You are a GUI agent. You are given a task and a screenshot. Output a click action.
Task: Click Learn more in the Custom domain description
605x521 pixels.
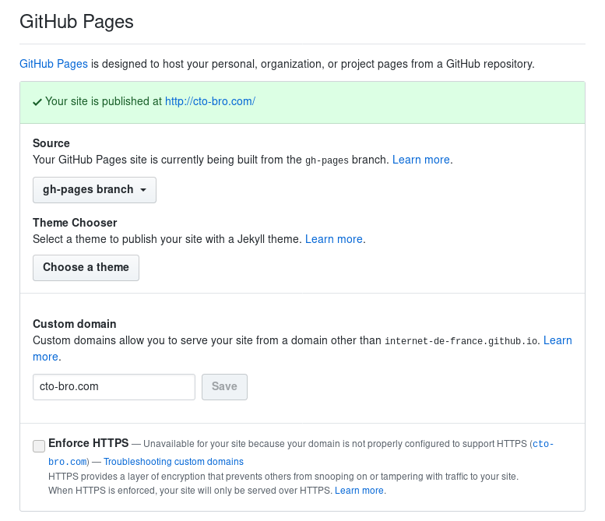point(558,340)
